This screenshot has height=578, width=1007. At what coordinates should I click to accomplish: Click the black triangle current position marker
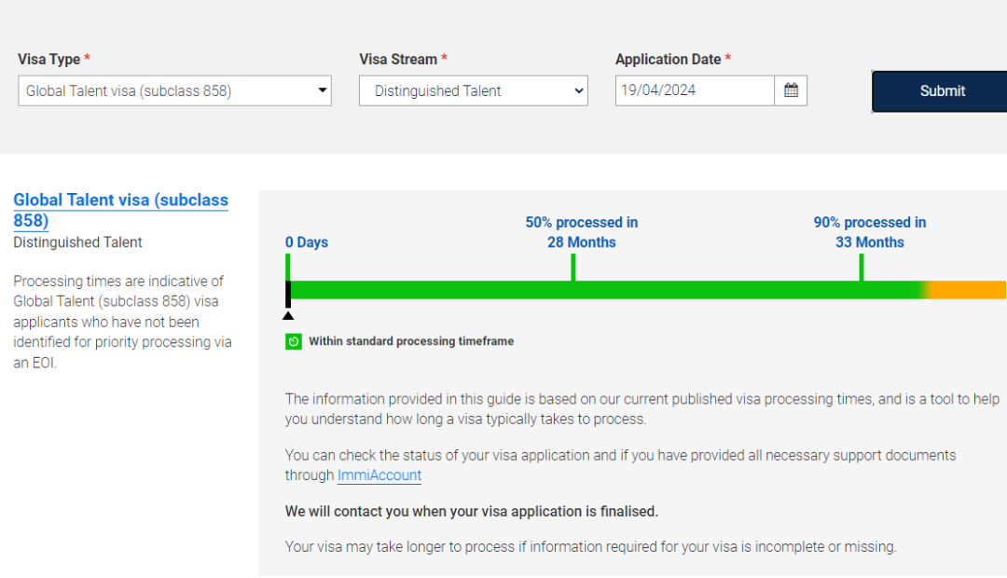(x=288, y=315)
